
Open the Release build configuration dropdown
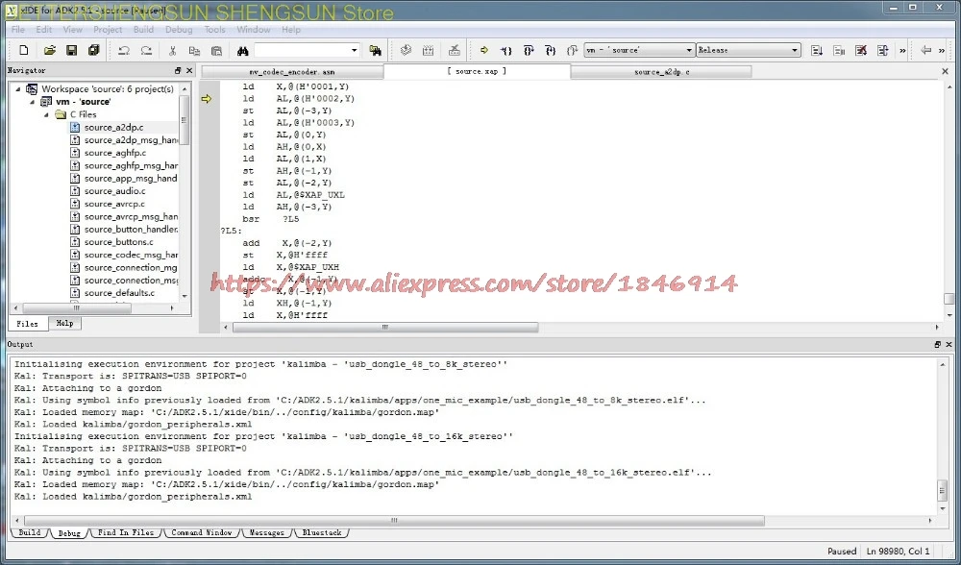(795, 49)
